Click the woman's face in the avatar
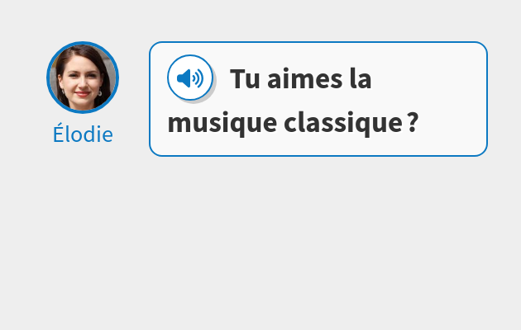521x330 pixels. (81, 79)
